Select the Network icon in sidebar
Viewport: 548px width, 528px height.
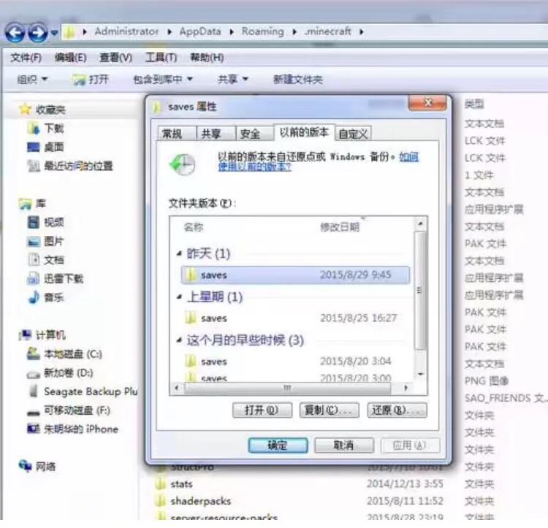click(26, 466)
